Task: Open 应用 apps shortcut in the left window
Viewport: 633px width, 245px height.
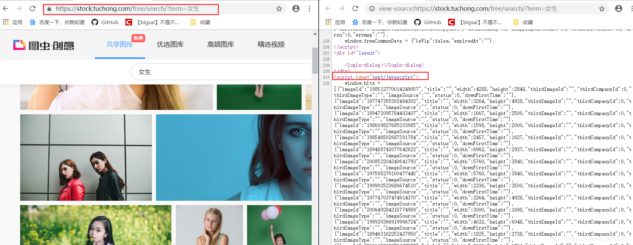Action: [x=13, y=22]
